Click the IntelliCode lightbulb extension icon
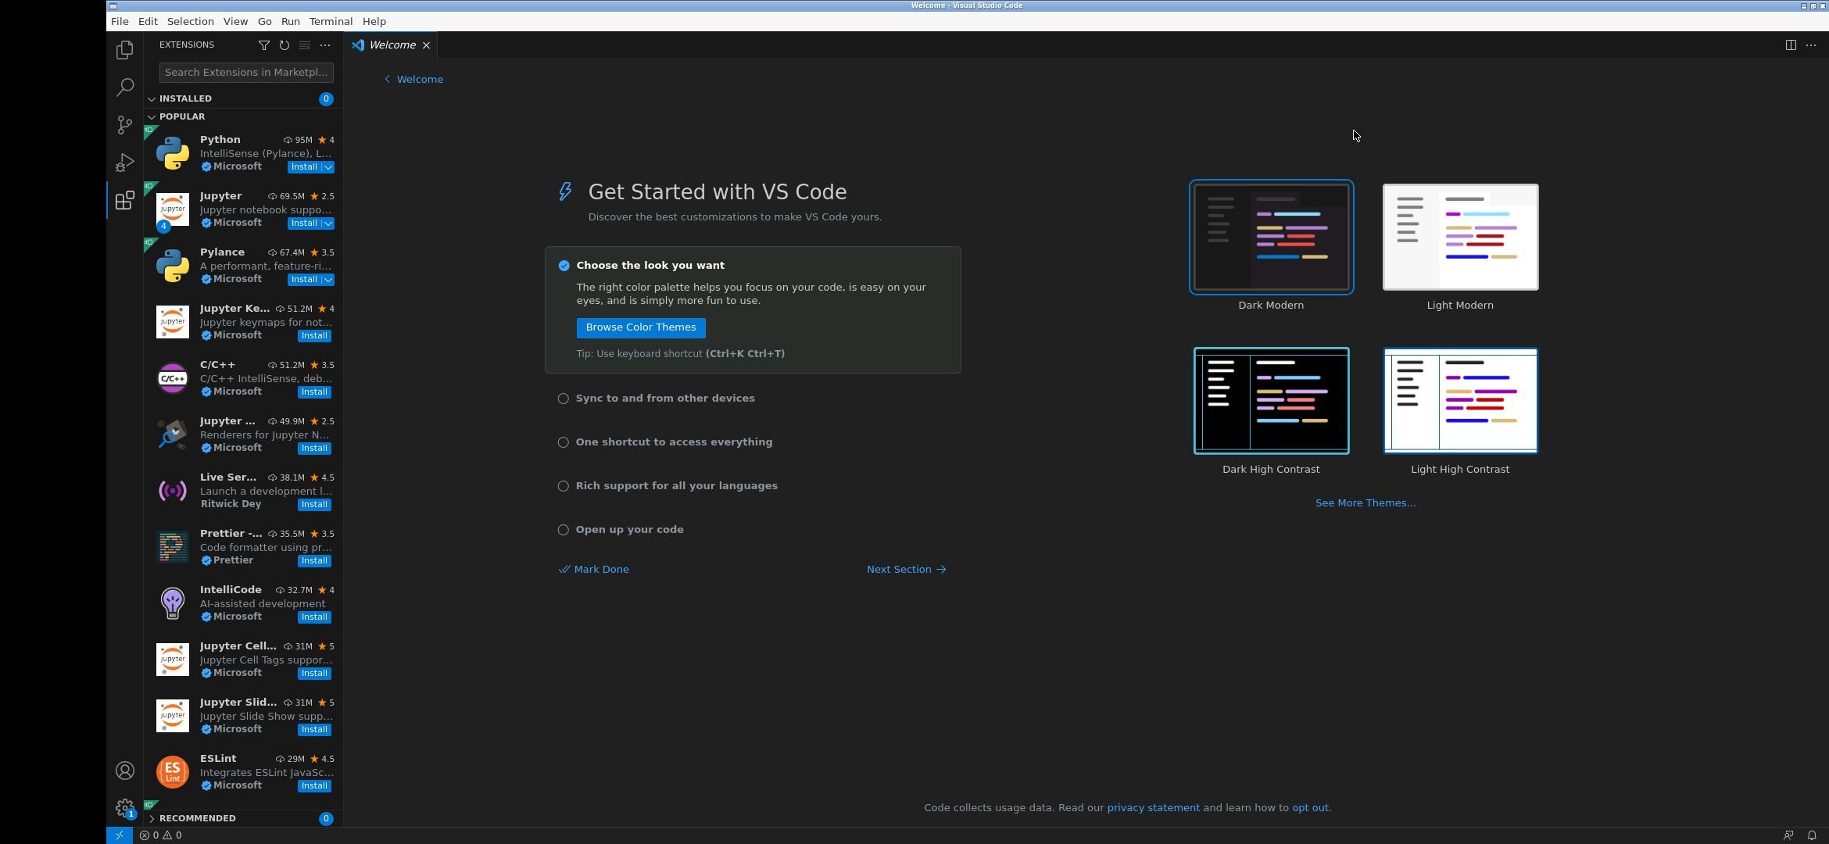 172,603
